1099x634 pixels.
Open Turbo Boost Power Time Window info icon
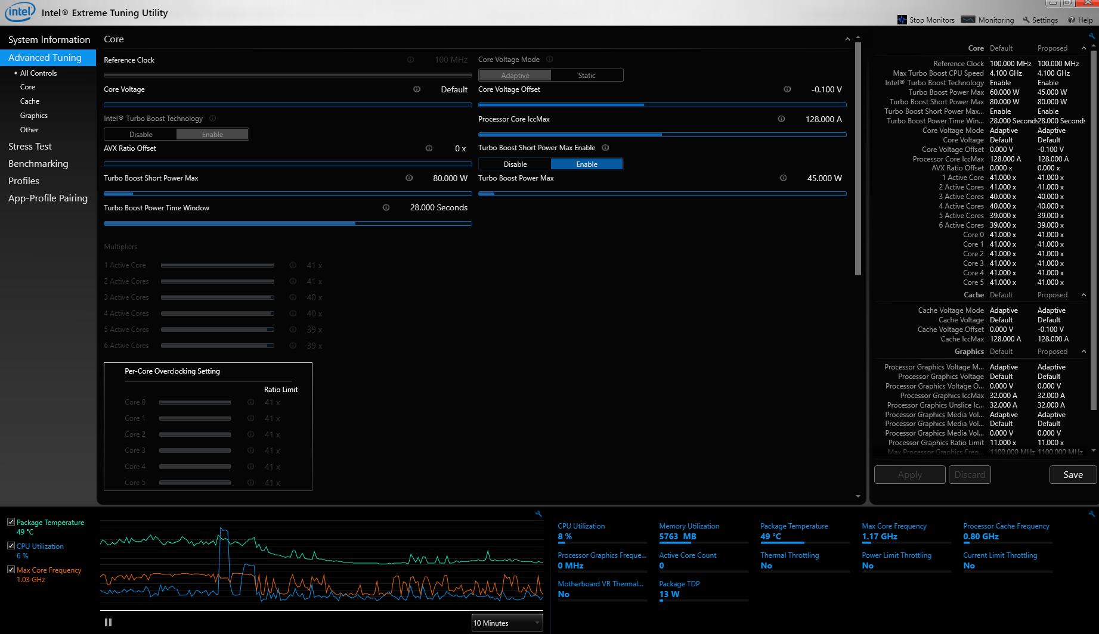[x=386, y=208]
